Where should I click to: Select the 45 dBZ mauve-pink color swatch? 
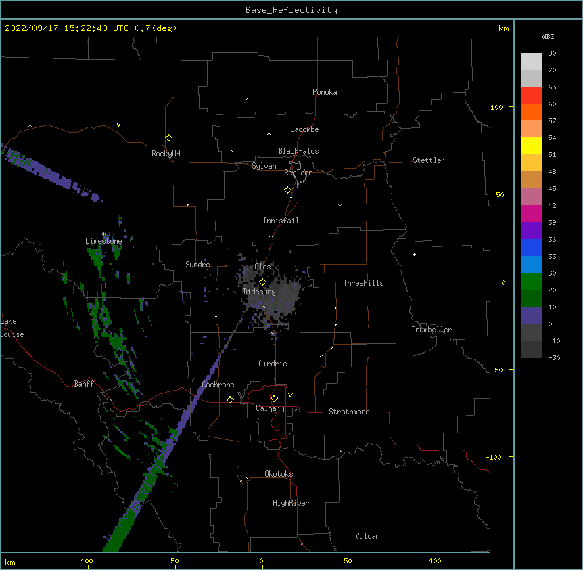(532, 196)
